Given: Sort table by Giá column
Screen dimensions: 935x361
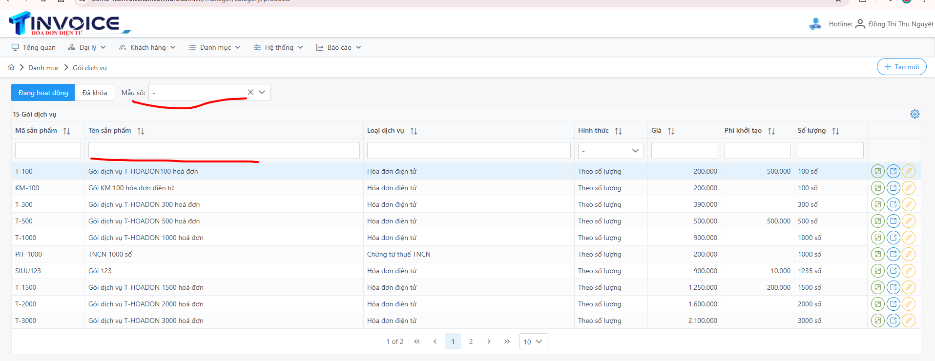Looking at the screenshot, I should click(x=671, y=131).
